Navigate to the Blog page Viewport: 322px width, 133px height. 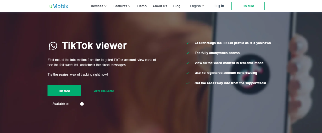[x=177, y=6]
